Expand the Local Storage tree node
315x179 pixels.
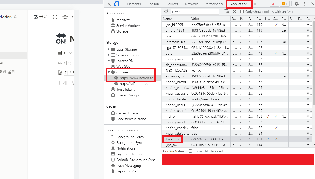pyautogui.click(x=109, y=49)
